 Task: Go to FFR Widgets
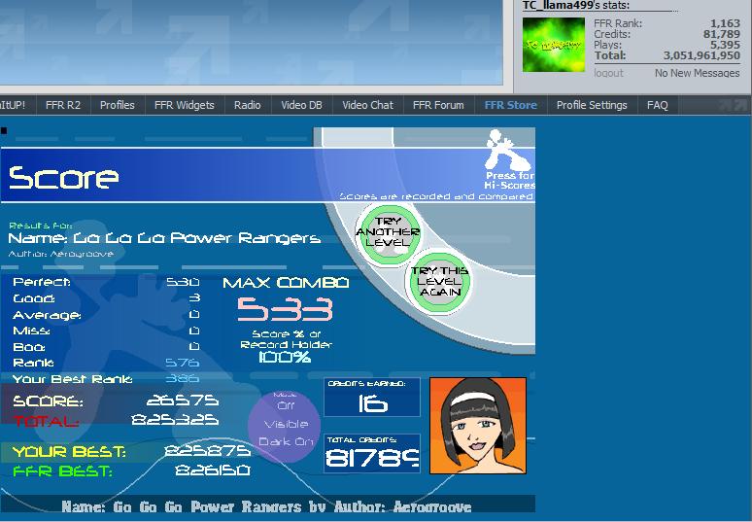point(185,105)
